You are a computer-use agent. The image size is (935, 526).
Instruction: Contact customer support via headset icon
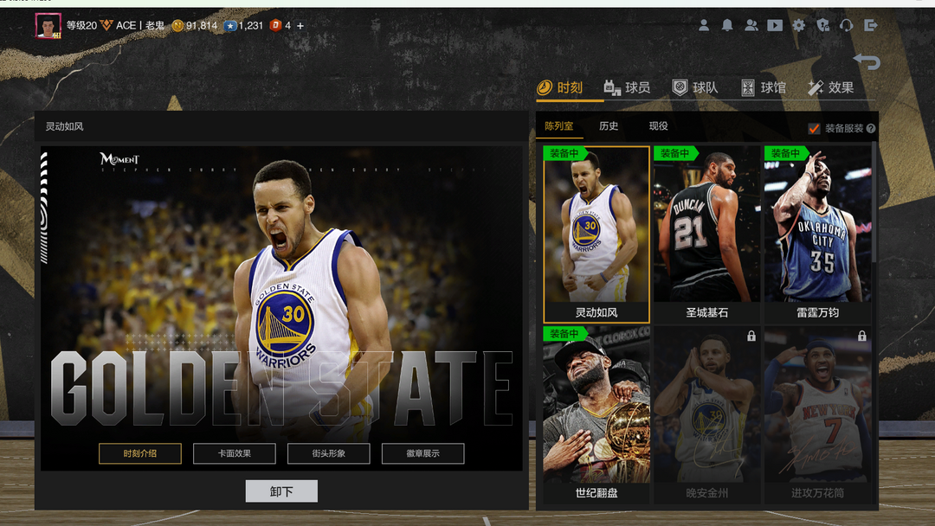pos(847,25)
